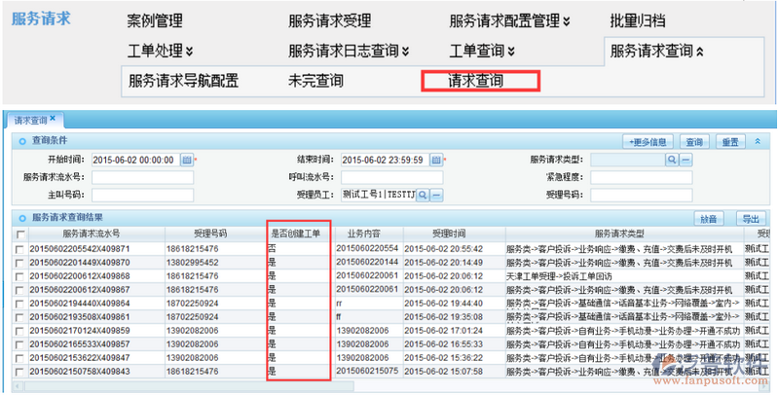Open 服务请求受理 menu item
This screenshot has width=778, height=396.
click(329, 20)
